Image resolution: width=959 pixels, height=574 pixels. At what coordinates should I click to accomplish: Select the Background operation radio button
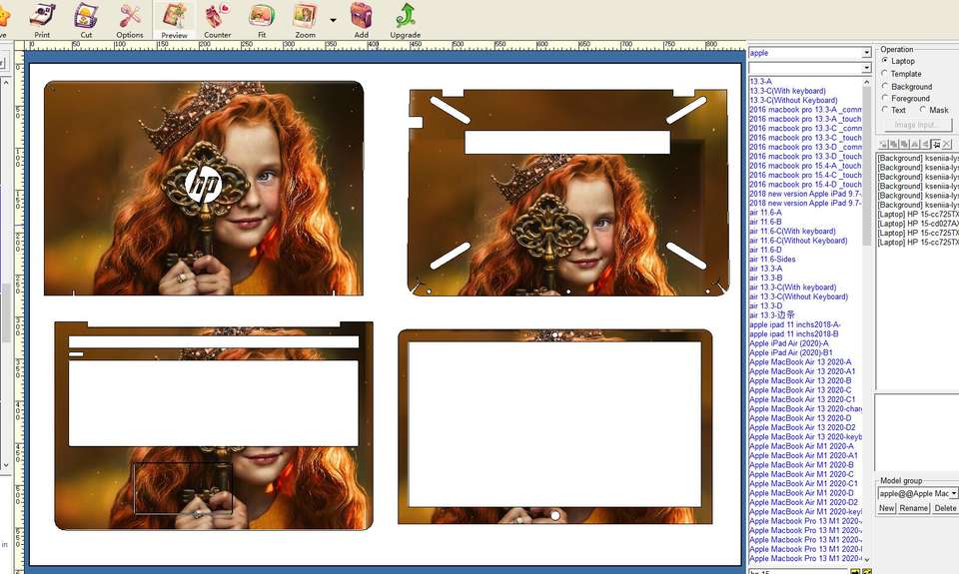pos(886,86)
